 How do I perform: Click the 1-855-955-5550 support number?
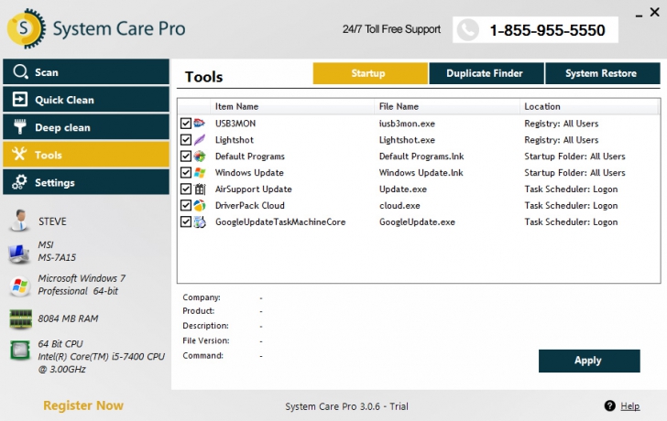click(547, 30)
